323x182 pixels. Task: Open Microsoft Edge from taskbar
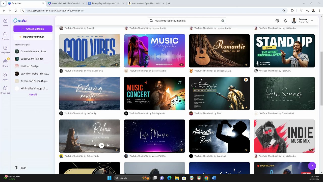[x=169, y=178]
